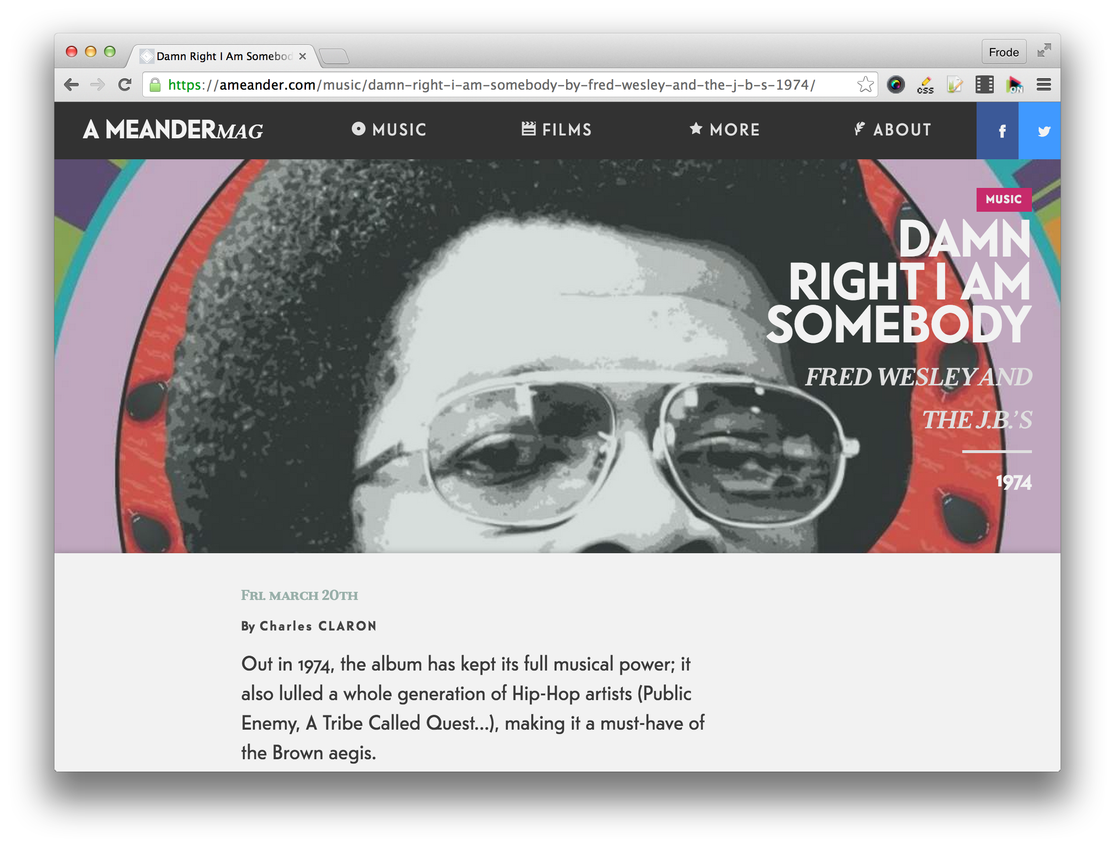Open the CSS pencil extension

[x=925, y=85]
